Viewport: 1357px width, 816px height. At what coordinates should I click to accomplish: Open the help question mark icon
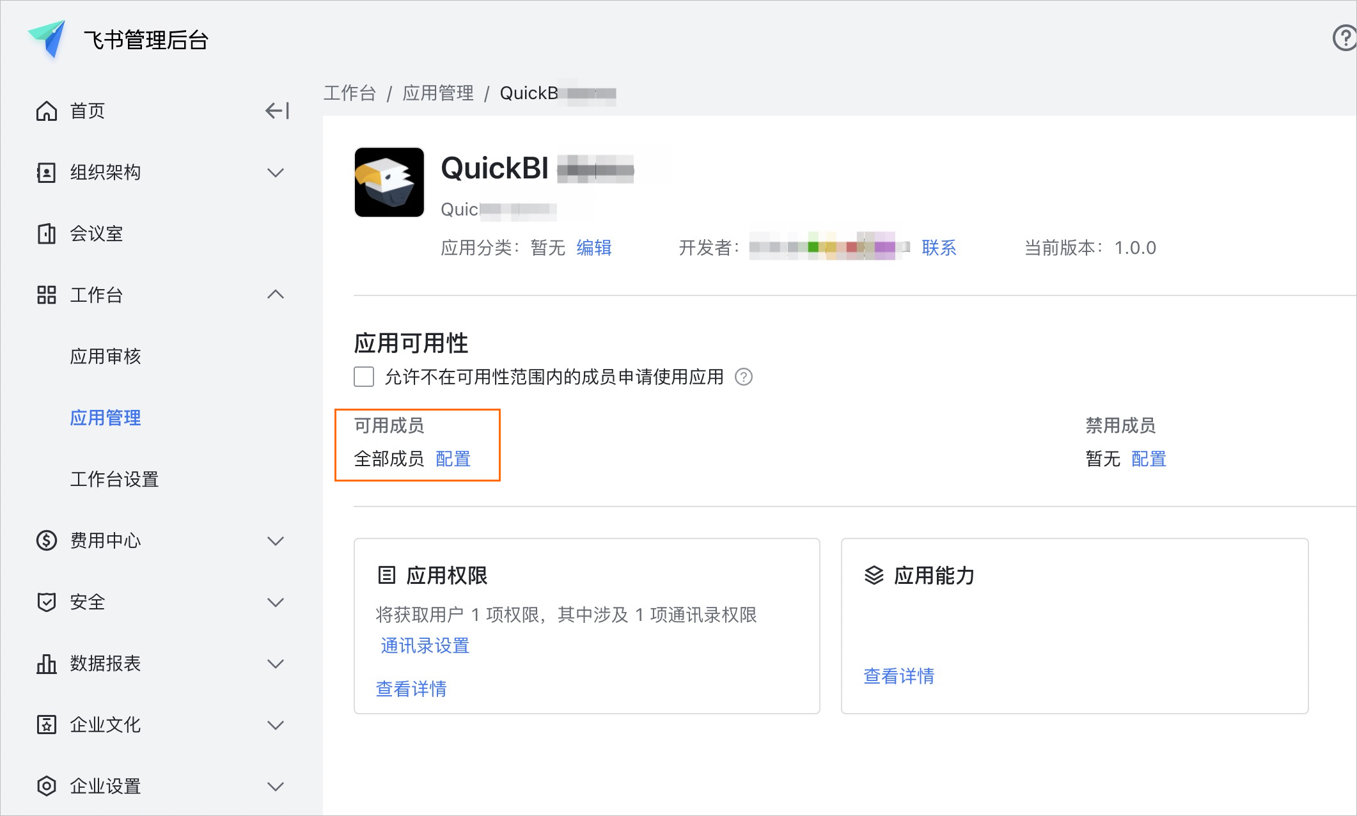click(x=1344, y=38)
